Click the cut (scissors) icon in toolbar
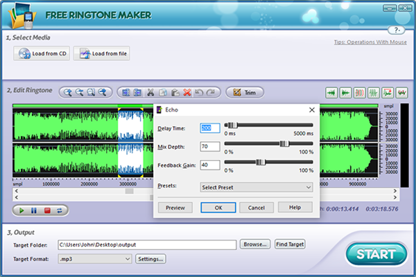This screenshot has height=277, width=416. click(x=149, y=92)
